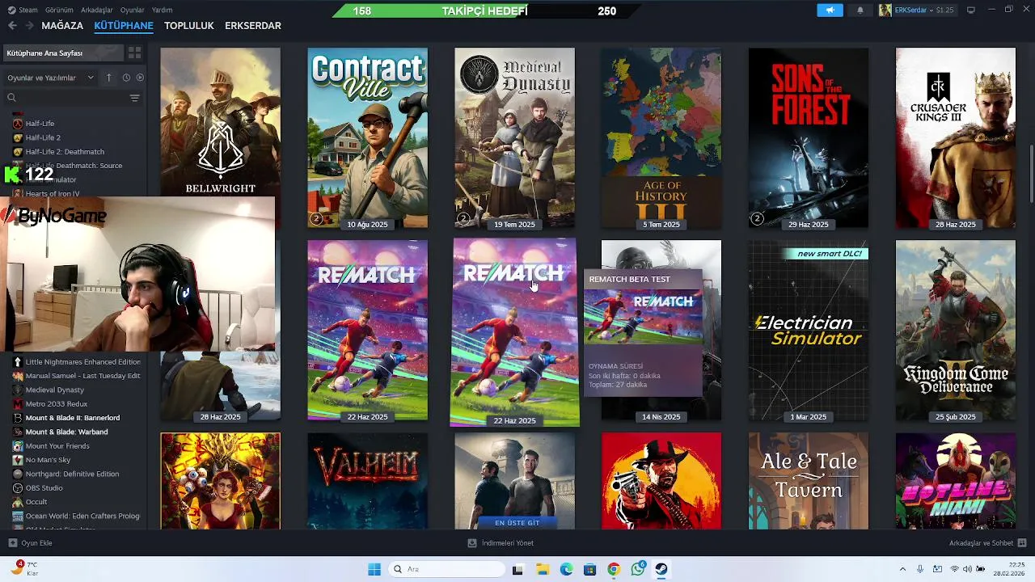Image resolution: width=1035 pixels, height=582 pixels.
Task: Click the Half-Life game icon in list
Action: tap(18, 124)
